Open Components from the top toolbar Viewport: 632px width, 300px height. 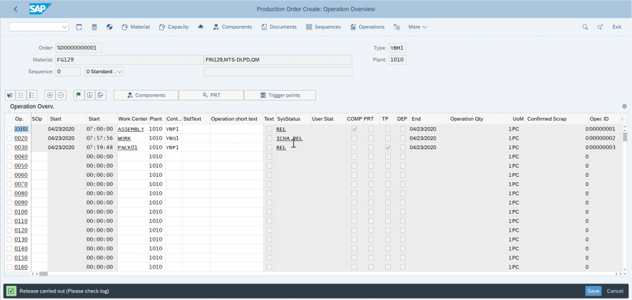click(232, 27)
